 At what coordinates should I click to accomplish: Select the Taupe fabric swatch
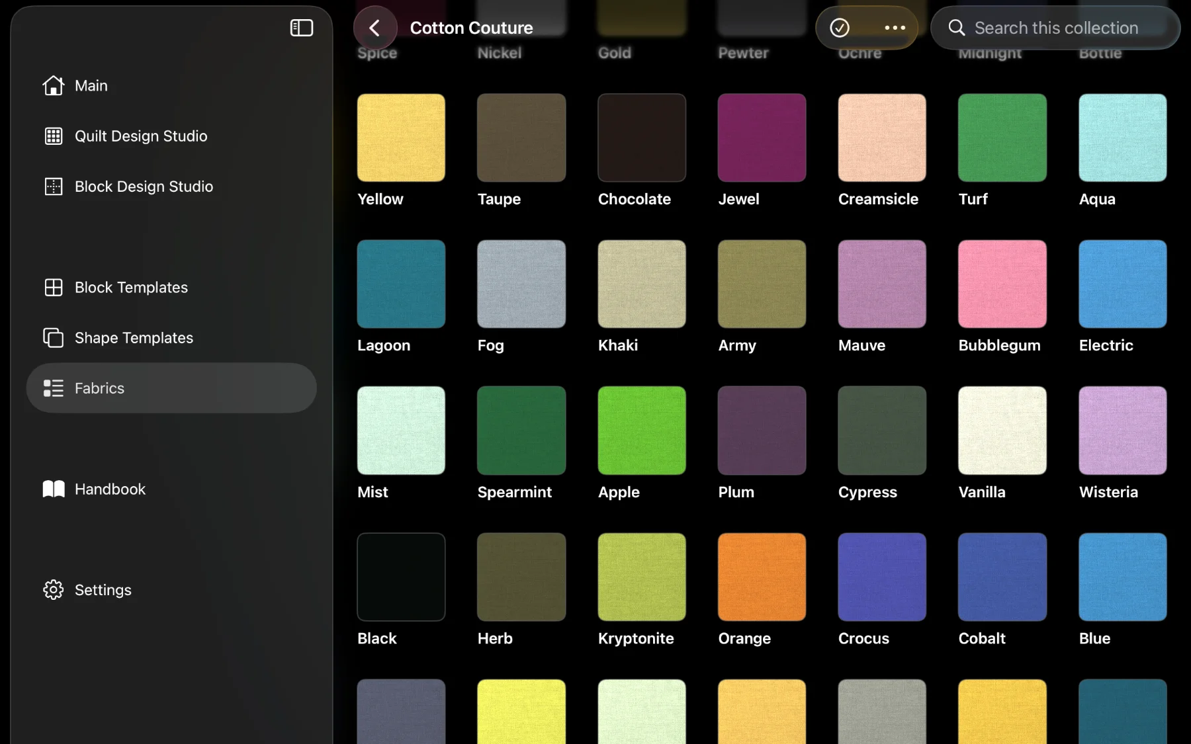coord(521,138)
